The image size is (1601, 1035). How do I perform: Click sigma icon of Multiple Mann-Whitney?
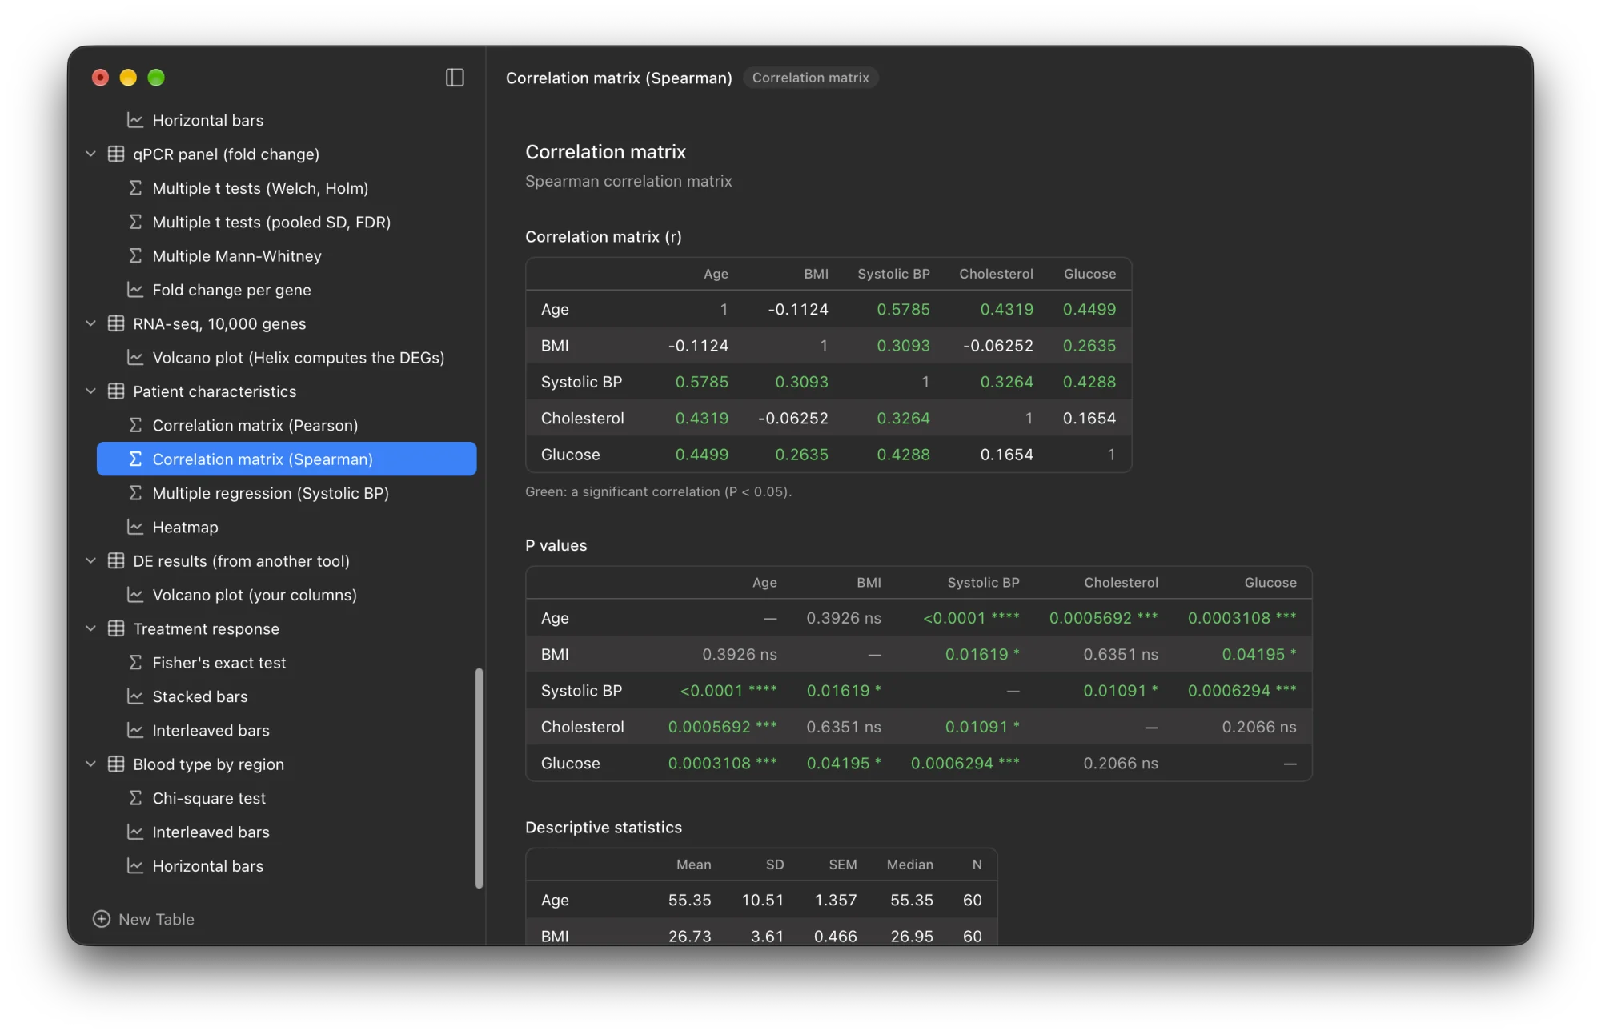tap(135, 255)
